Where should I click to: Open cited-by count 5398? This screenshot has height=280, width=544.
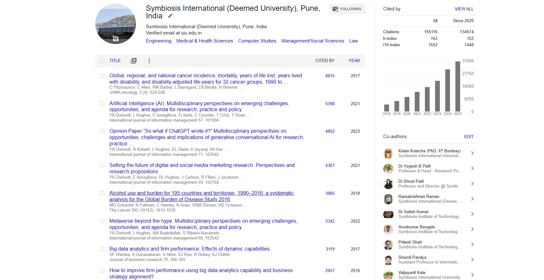(330, 104)
